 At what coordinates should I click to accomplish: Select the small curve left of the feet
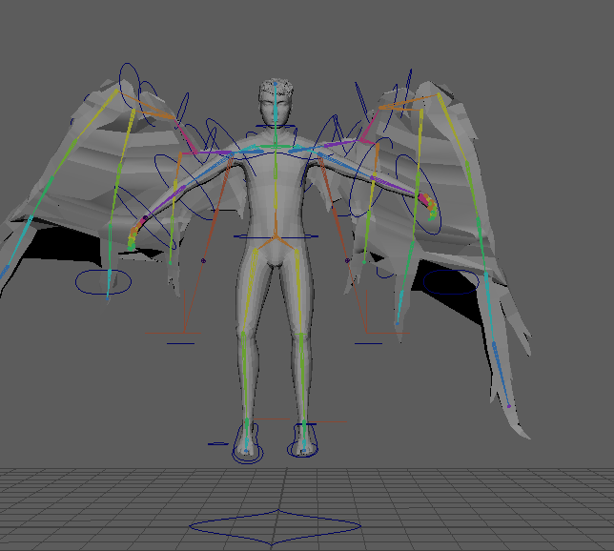217,443
